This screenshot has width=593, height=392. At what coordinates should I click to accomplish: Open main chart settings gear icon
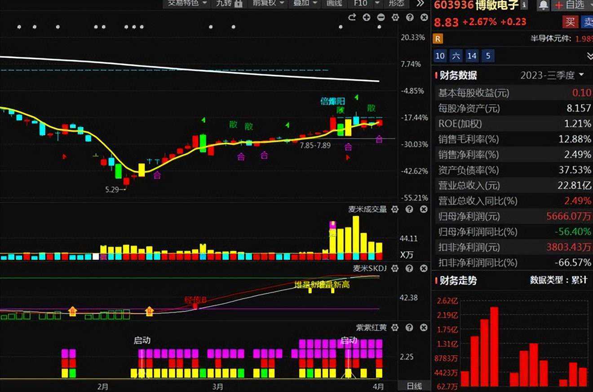click(x=395, y=17)
